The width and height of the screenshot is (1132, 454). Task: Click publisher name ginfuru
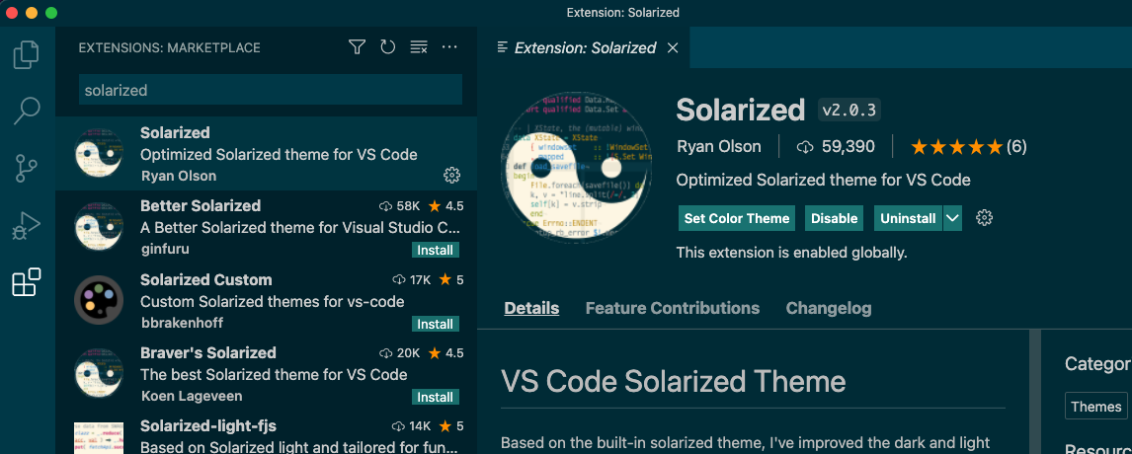point(165,250)
